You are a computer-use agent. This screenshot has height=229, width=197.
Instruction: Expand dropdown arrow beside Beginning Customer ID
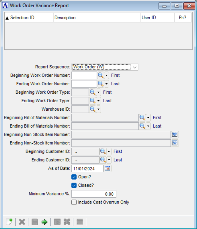109,151
